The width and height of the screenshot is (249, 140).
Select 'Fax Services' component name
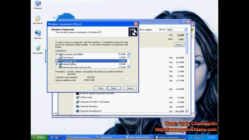point(68,58)
